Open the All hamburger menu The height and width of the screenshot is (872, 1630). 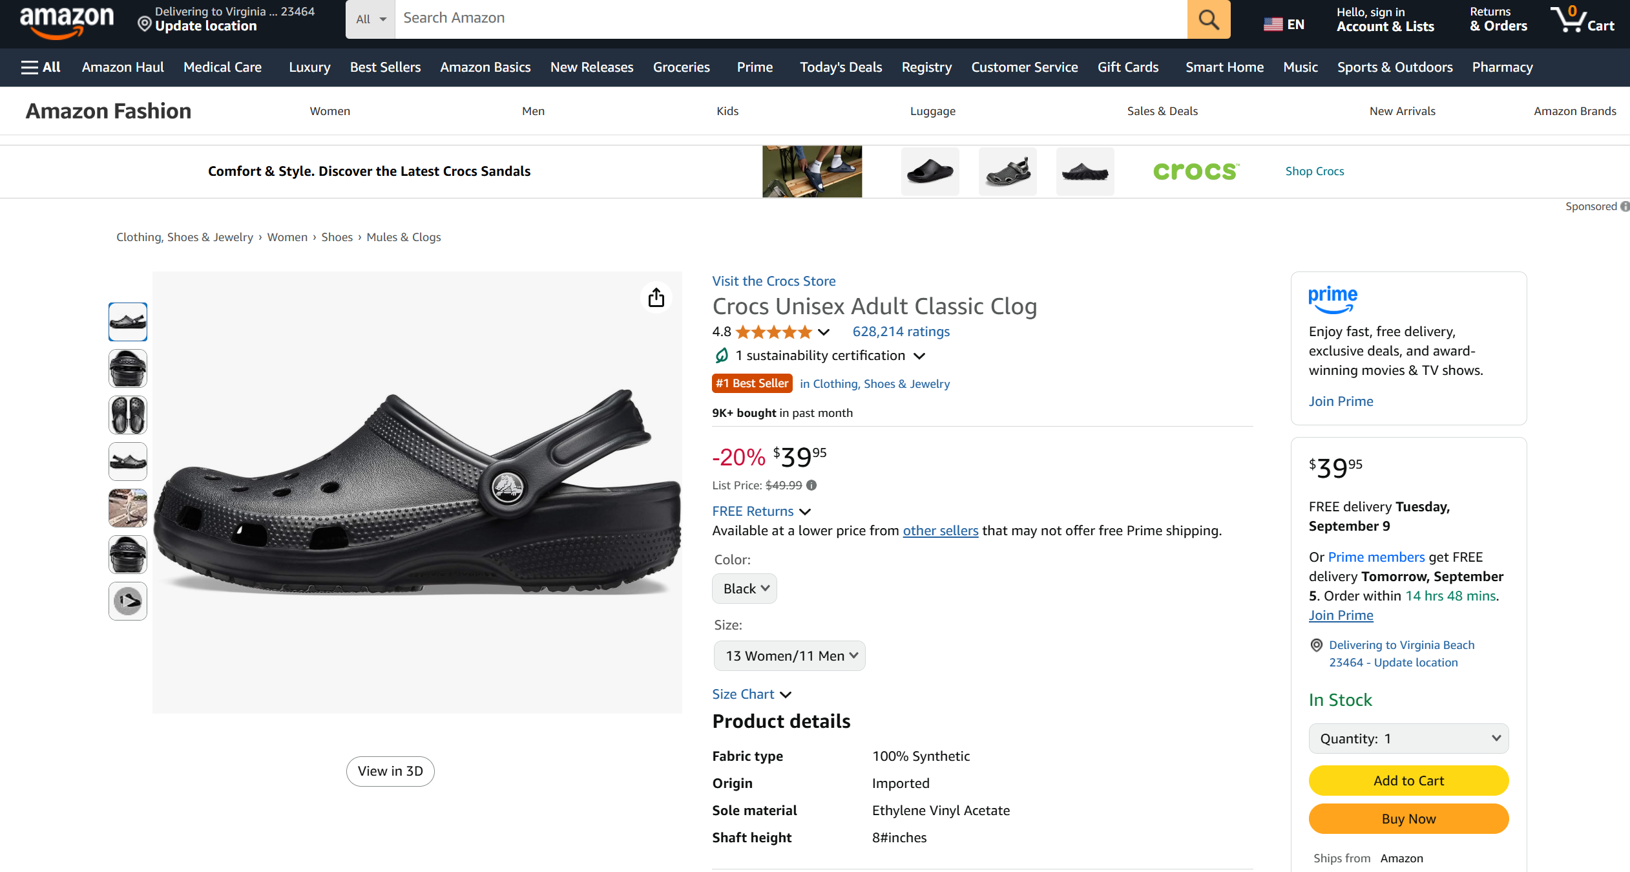(41, 67)
